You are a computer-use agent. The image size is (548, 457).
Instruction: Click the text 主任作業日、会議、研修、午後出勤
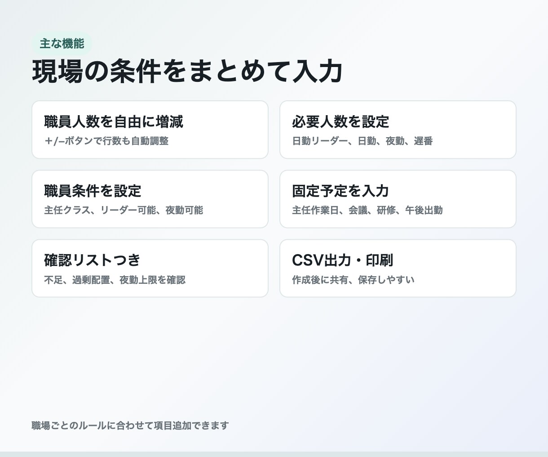point(367,210)
